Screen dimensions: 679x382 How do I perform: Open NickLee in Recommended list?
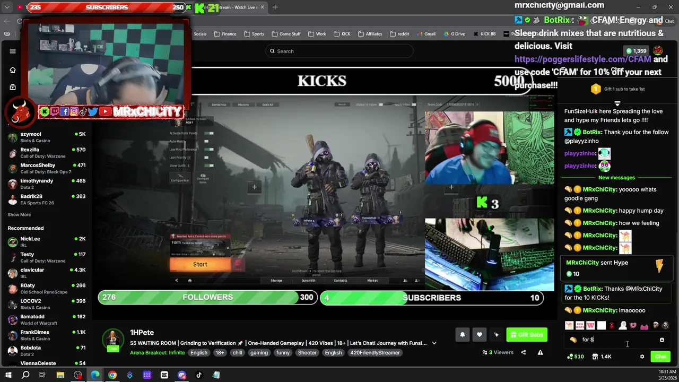(47, 242)
